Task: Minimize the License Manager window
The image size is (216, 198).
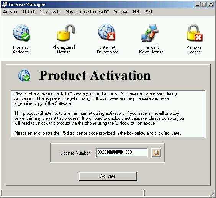Action: coord(198,5)
